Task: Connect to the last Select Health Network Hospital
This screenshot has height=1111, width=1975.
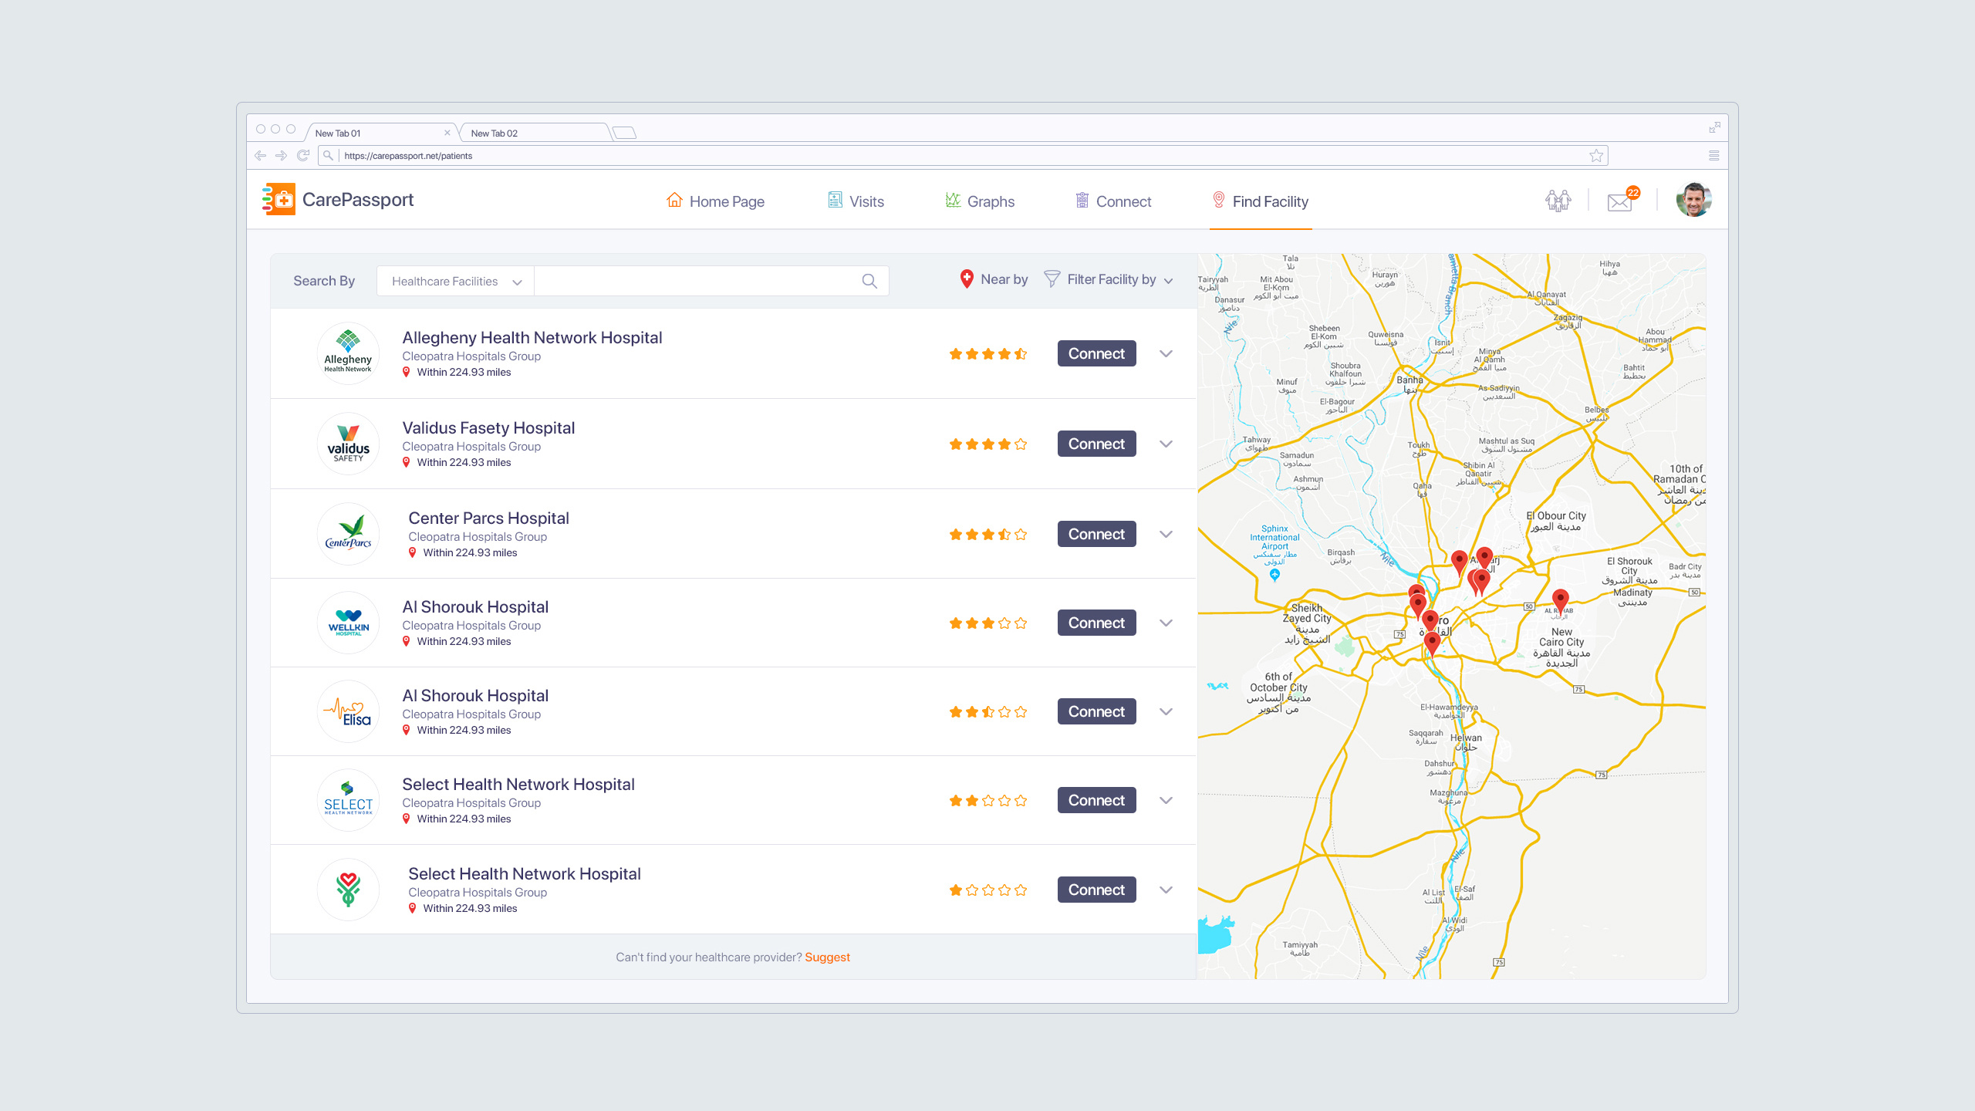Action: pos(1096,890)
